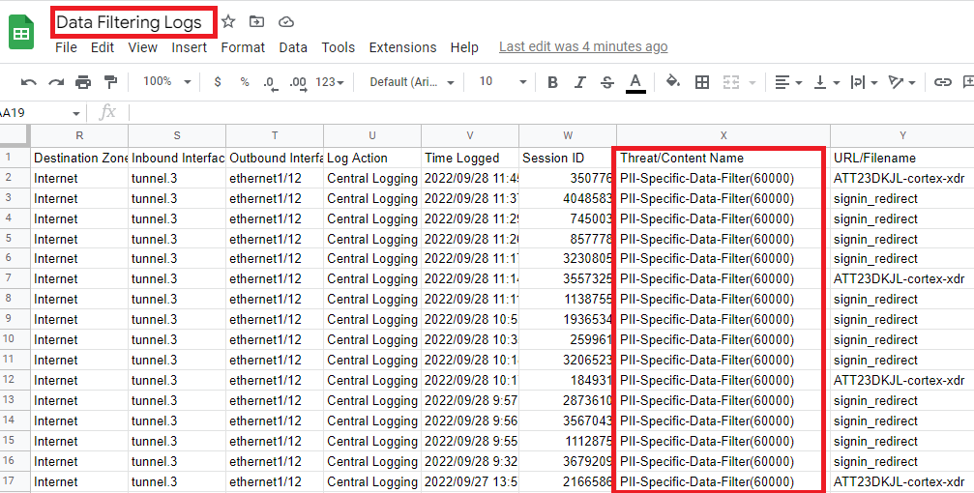Viewport: 974px width, 493px height.
Task: Select PII-Specific-Data-Filter cell in row 5
Action: (723, 239)
